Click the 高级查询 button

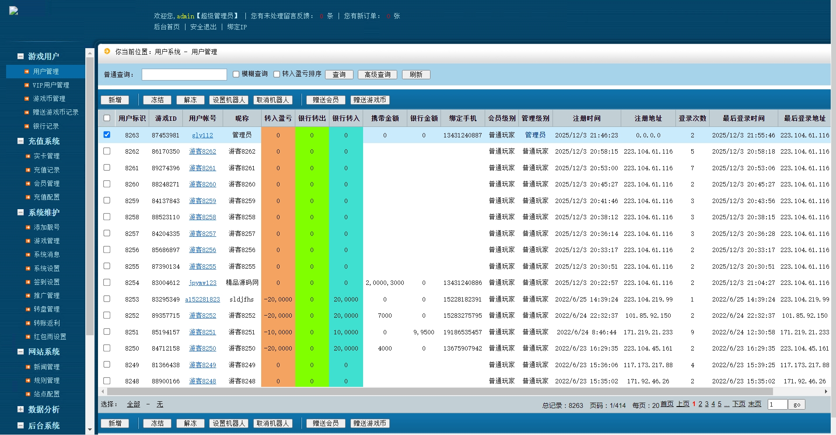click(x=377, y=75)
